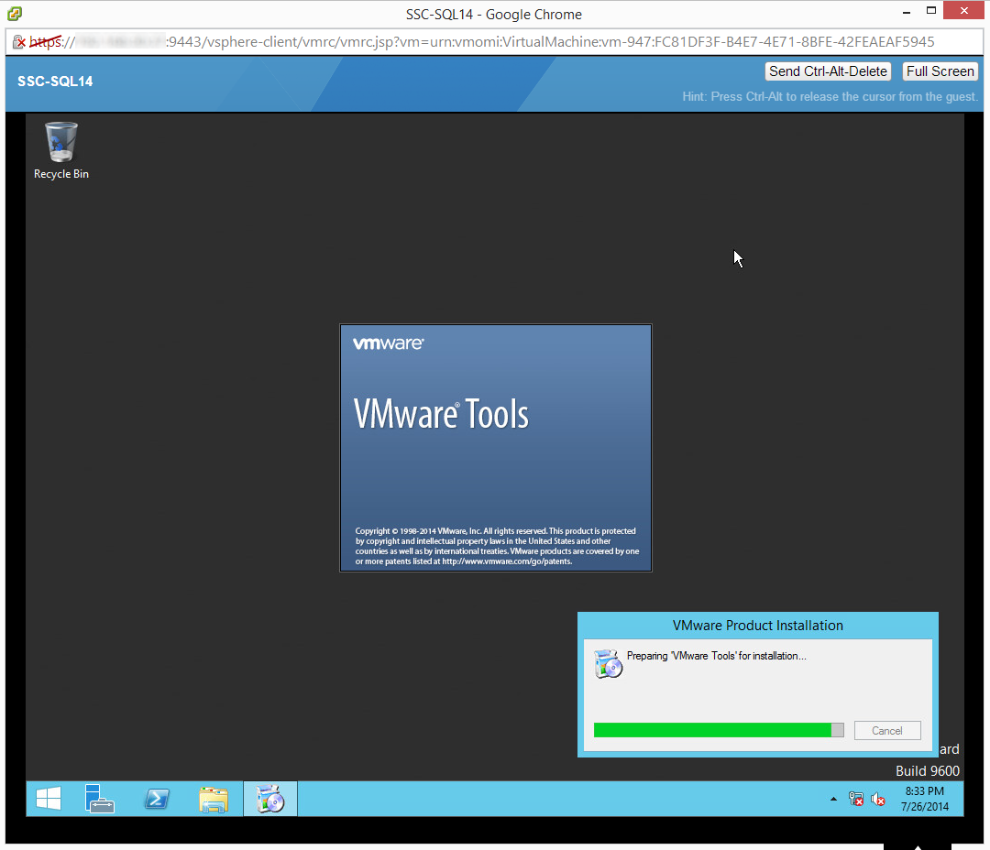990x850 pixels.
Task: Open the Recycle Bin desktop icon
Action: [61, 150]
